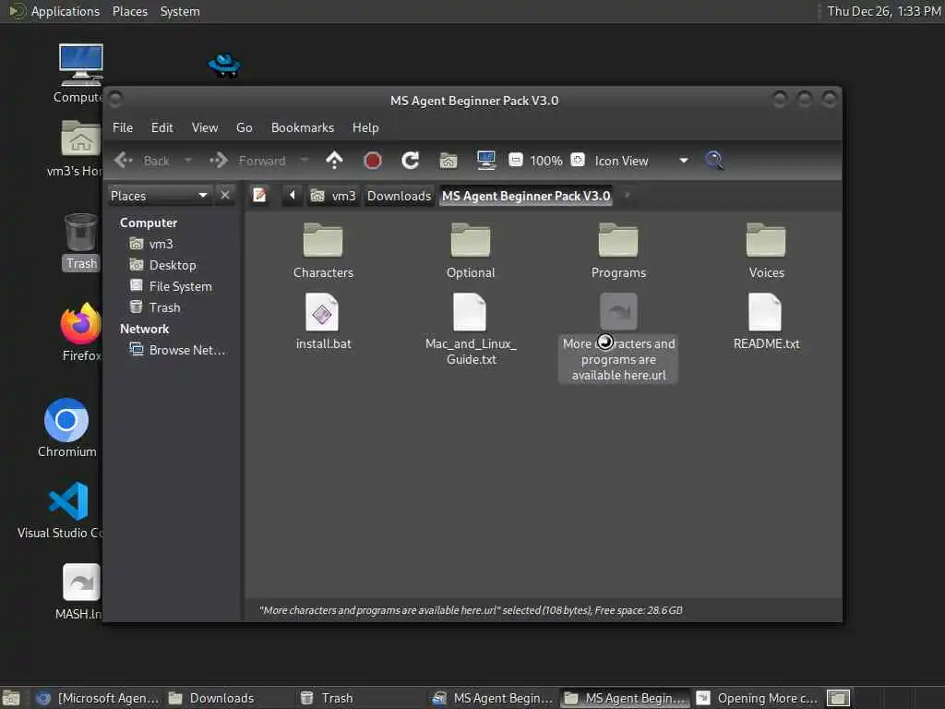The image size is (945, 709).
Task: Open search with the magnifier icon
Action: coord(714,161)
